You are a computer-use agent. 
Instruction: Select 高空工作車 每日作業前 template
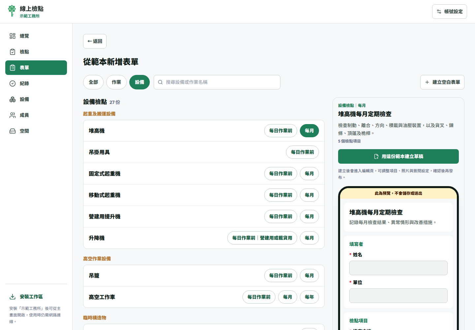[x=259, y=297]
